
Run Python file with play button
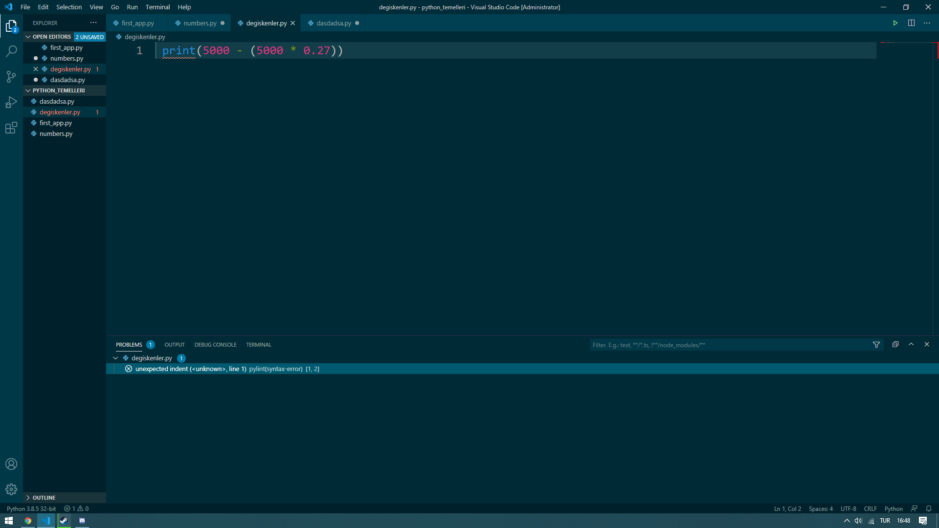click(x=895, y=23)
